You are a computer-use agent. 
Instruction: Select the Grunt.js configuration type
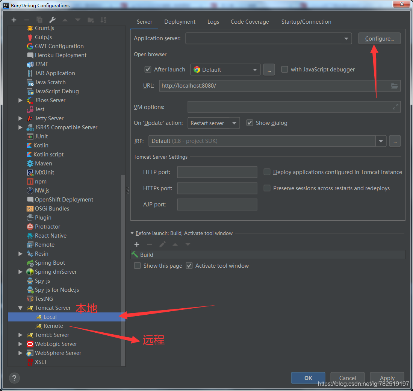(44, 28)
